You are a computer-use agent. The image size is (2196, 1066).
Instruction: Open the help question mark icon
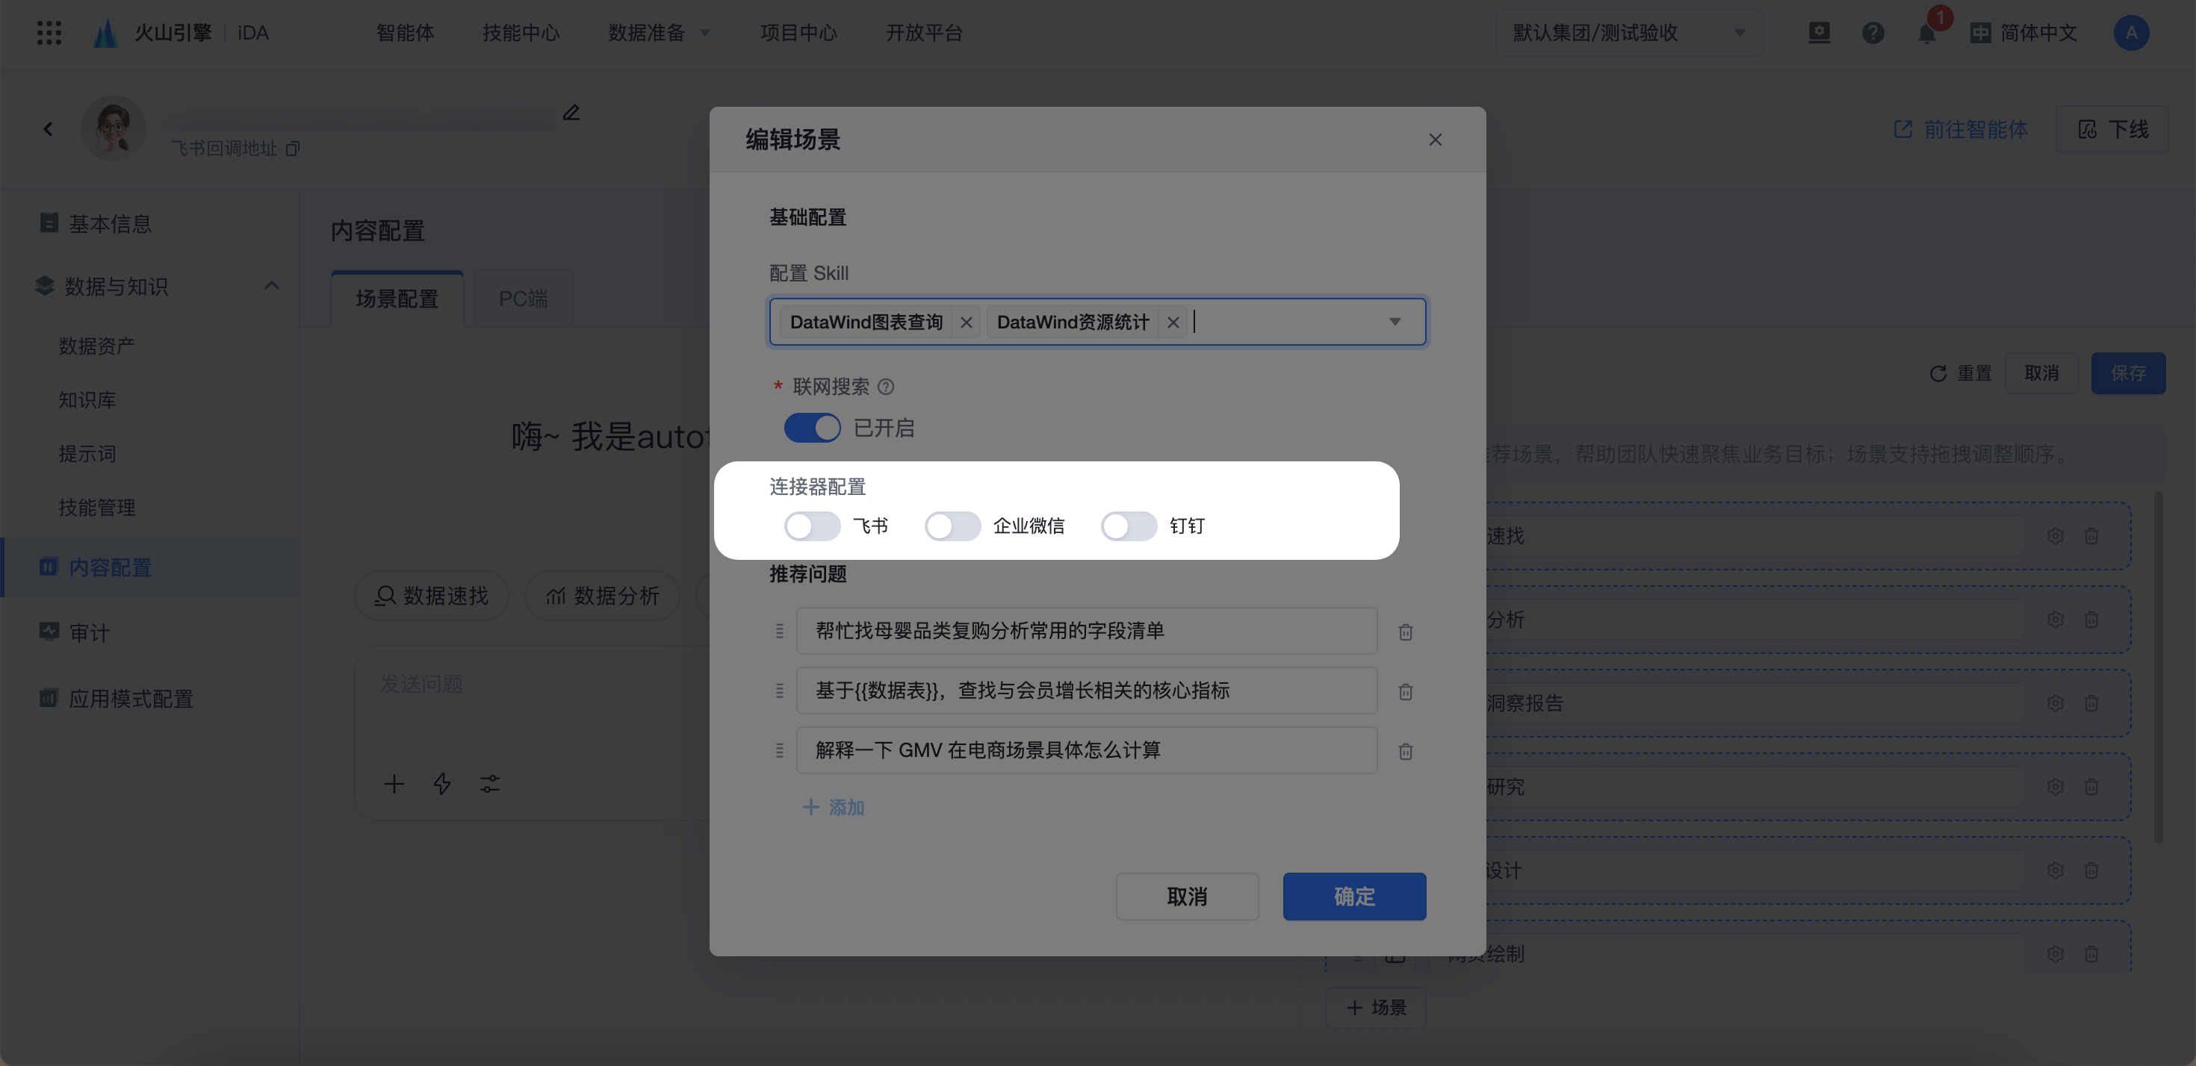click(1873, 32)
